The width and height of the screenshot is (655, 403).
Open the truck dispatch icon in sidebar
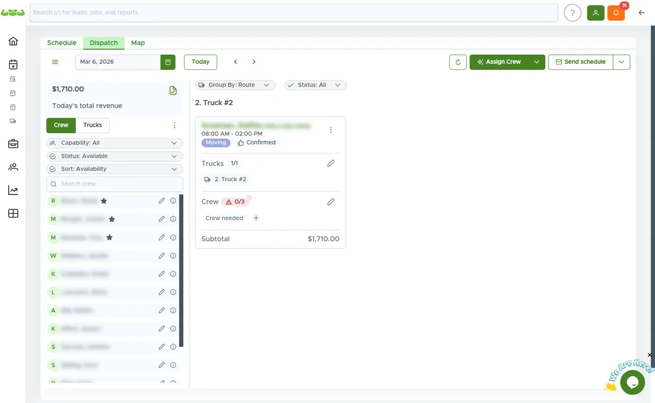(13, 121)
